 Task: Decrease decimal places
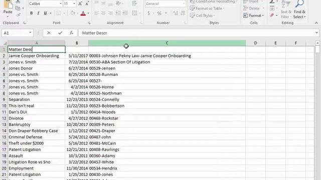click(x=183, y=13)
